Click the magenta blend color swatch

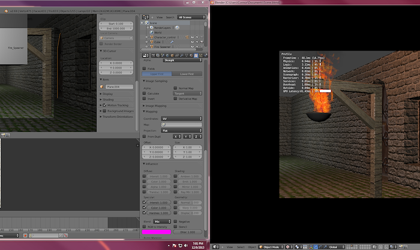[157, 232]
